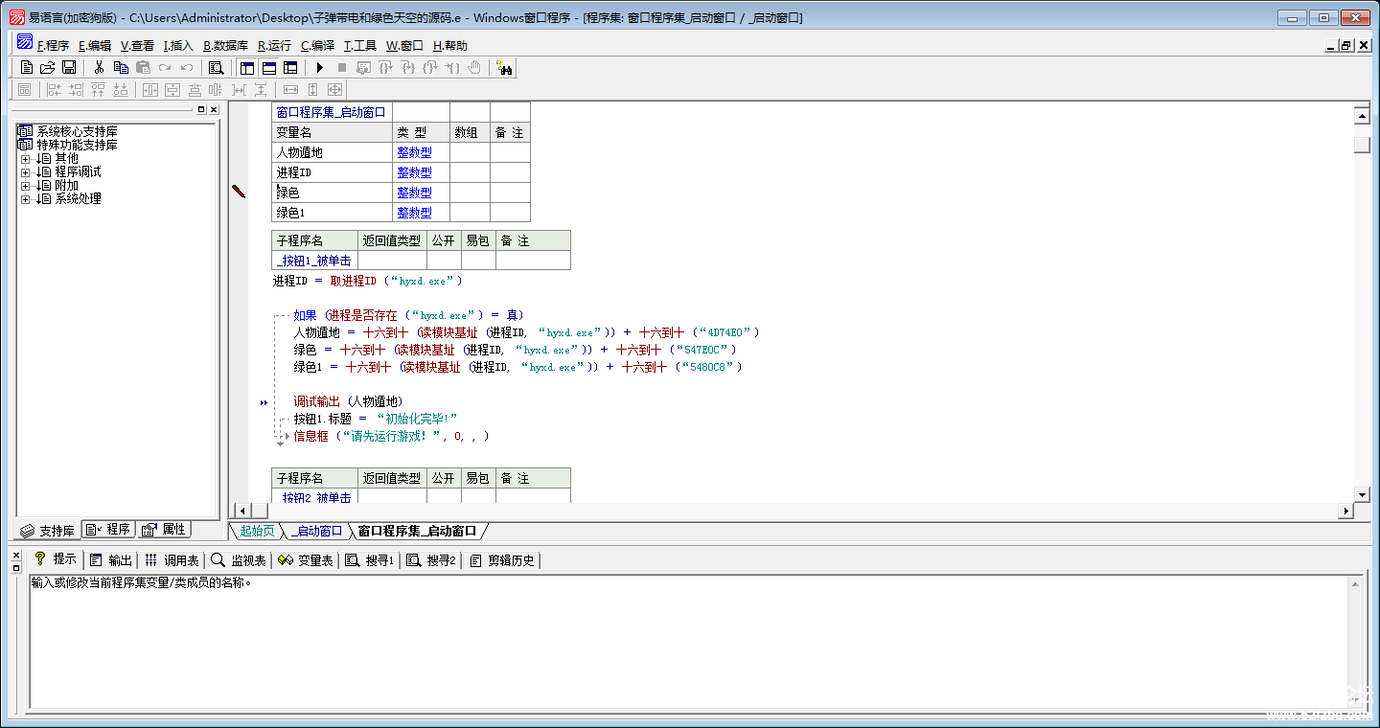Open the I.插入 menu
Screen dimensions: 1380x728
178,45
